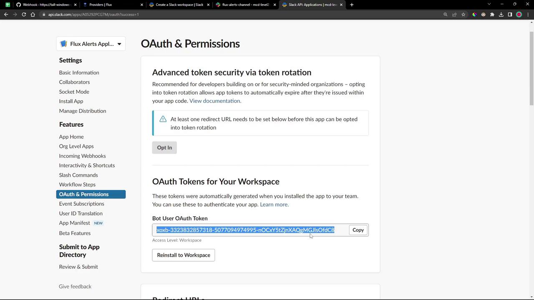Toggle the browser side panel icon
The width and height of the screenshot is (534, 300).
[510, 15]
